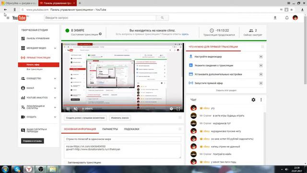Viewport: 307px width, 173px height.
Task: Expand the 'Запустите прямой эфир' step
Action: (261, 83)
